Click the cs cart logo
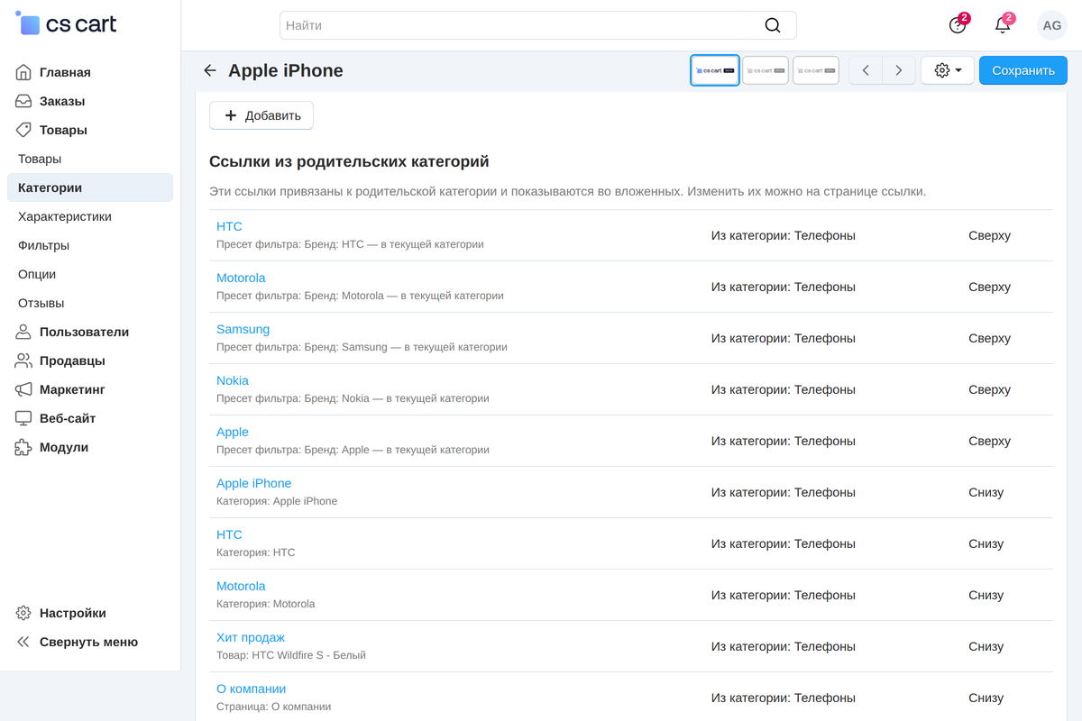This screenshot has width=1082, height=721. click(68, 24)
